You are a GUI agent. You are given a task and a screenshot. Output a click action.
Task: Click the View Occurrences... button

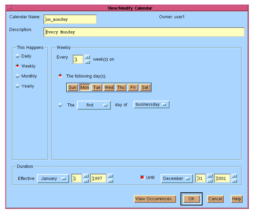155,199
